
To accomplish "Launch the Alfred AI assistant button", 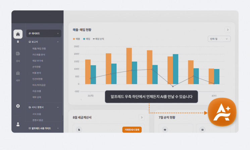I will click(222, 112).
